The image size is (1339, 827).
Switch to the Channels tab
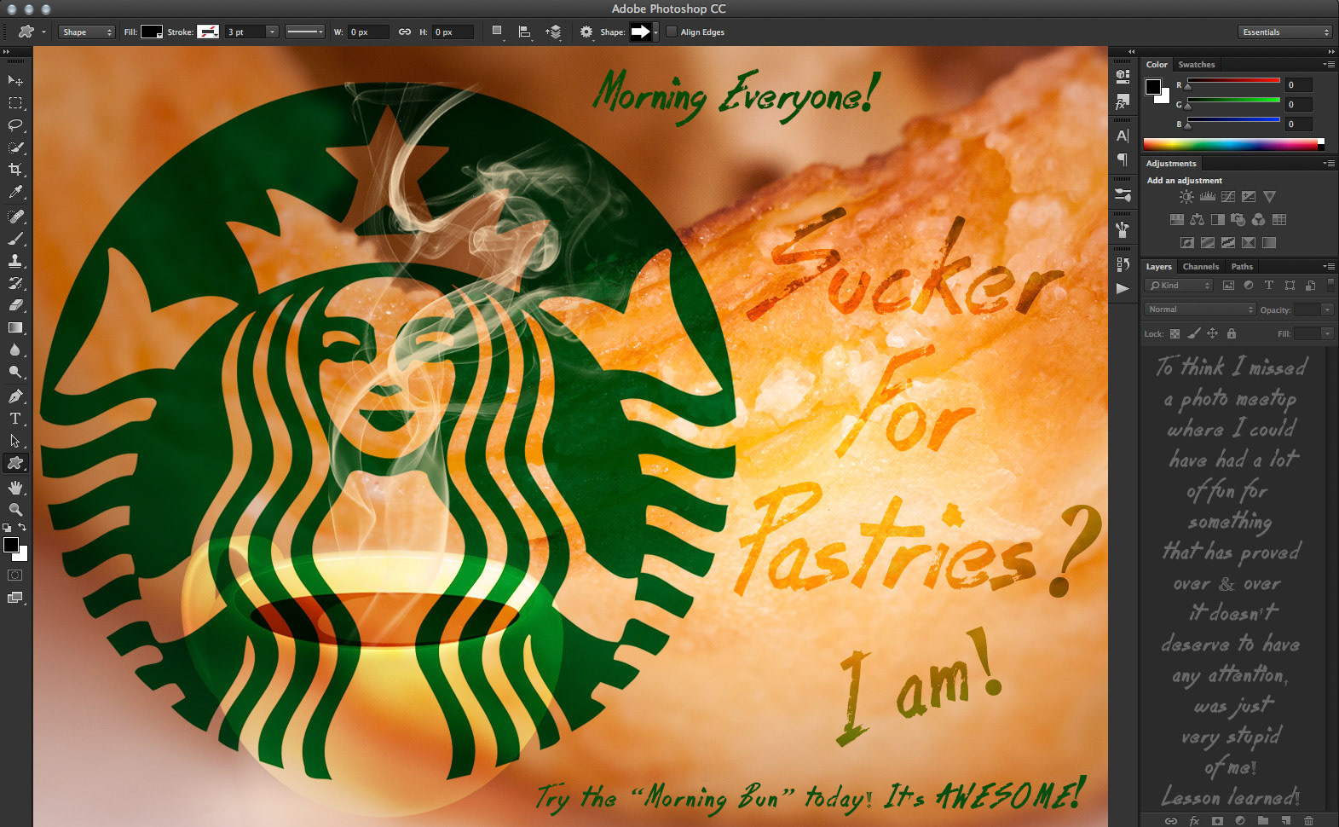pos(1200,267)
